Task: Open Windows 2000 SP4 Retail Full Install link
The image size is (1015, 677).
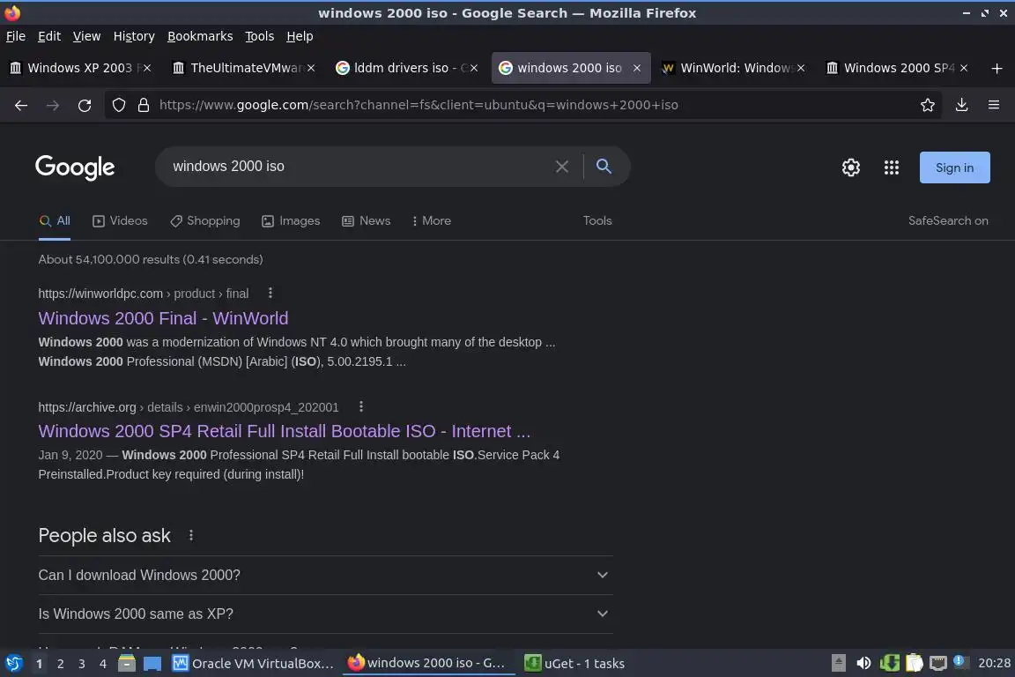Action: pos(285,431)
